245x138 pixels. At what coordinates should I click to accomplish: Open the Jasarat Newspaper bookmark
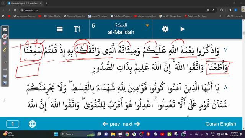pyautogui.click(x=98, y=16)
